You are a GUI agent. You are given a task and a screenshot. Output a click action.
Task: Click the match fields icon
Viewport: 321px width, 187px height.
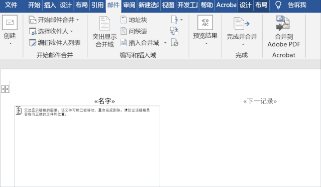174,31
